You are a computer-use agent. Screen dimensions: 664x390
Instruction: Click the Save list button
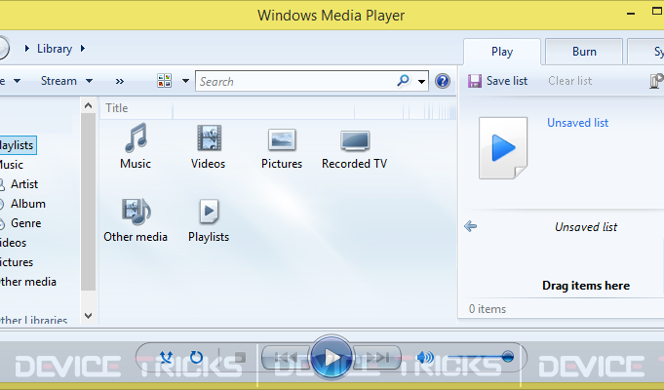(x=497, y=81)
